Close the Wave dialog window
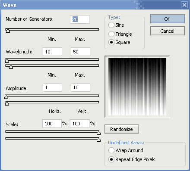The width and height of the screenshot is (190, 171). coord(184,5)
